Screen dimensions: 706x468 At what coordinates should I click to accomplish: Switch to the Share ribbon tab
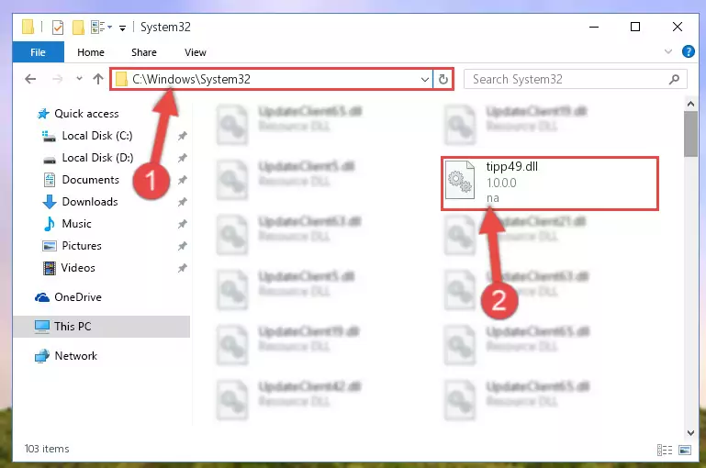point(143,52)
